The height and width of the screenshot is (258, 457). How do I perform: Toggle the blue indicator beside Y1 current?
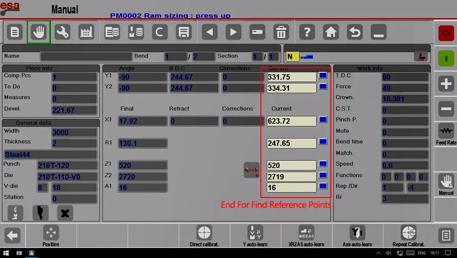323,76
